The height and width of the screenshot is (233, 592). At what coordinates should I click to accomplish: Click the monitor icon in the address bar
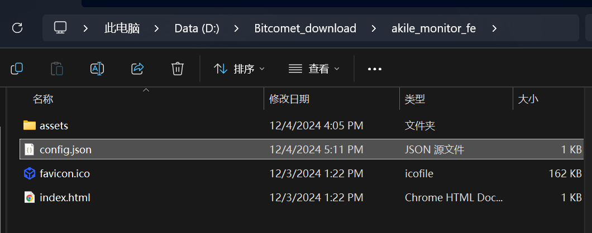60,28
